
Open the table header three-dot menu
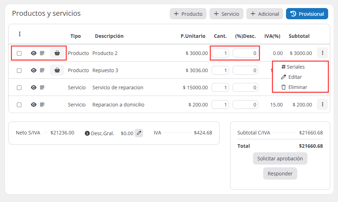tap(20, 34)
